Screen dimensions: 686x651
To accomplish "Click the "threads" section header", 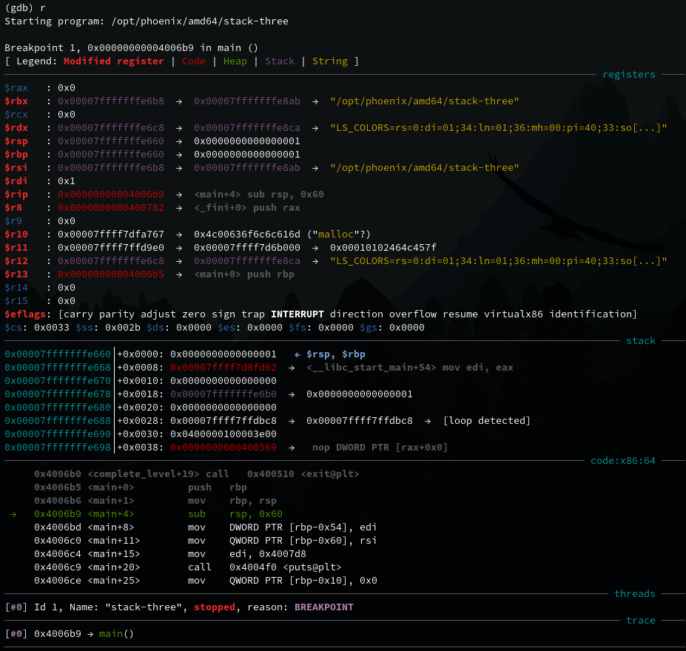I will pos(634,594).
